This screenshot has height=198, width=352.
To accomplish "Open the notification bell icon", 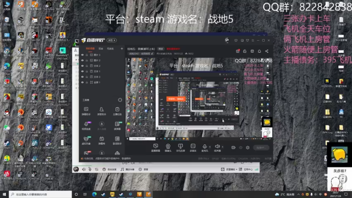I will tap(259, 51).
